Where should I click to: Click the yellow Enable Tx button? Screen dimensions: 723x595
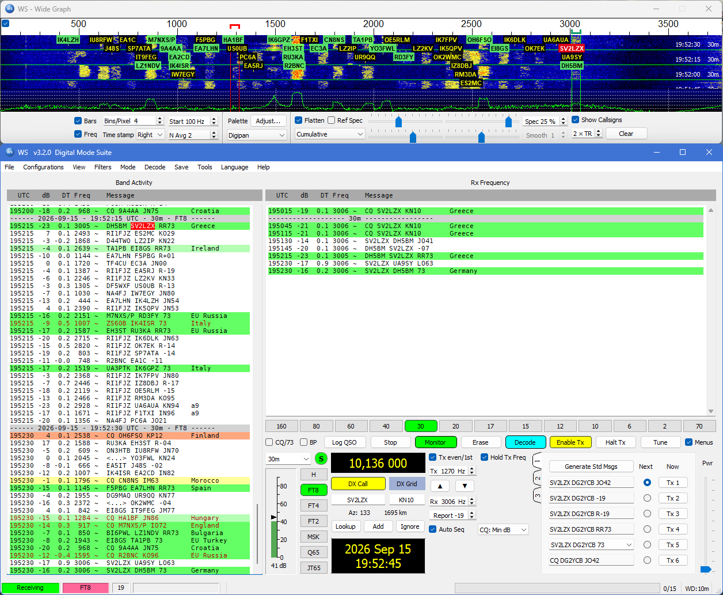pyautogui.click(x=570, y=442)
